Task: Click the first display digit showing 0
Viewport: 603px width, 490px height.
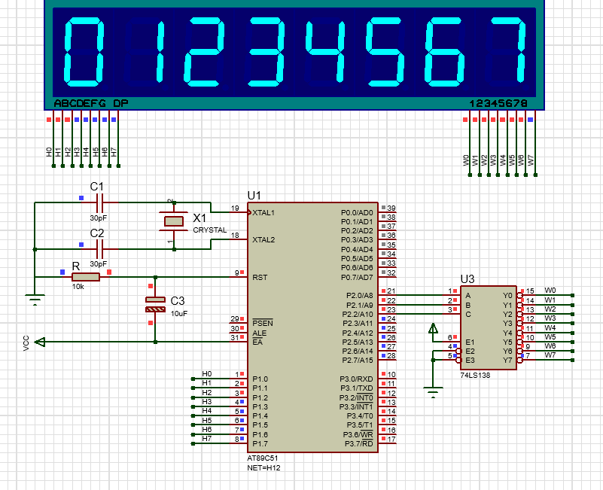Action: [x=84, y=53]
